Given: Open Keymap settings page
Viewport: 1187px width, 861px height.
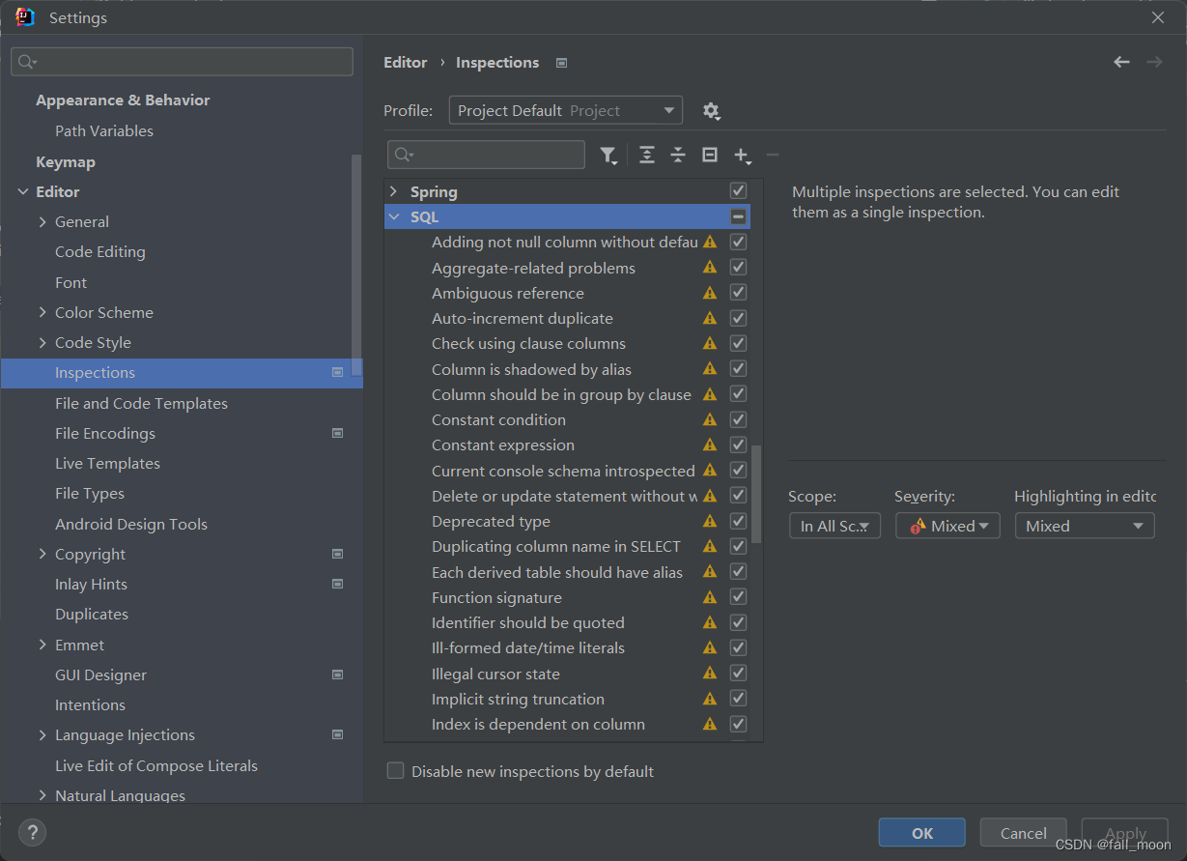Looking at the screenshot, I should point(66,161).
